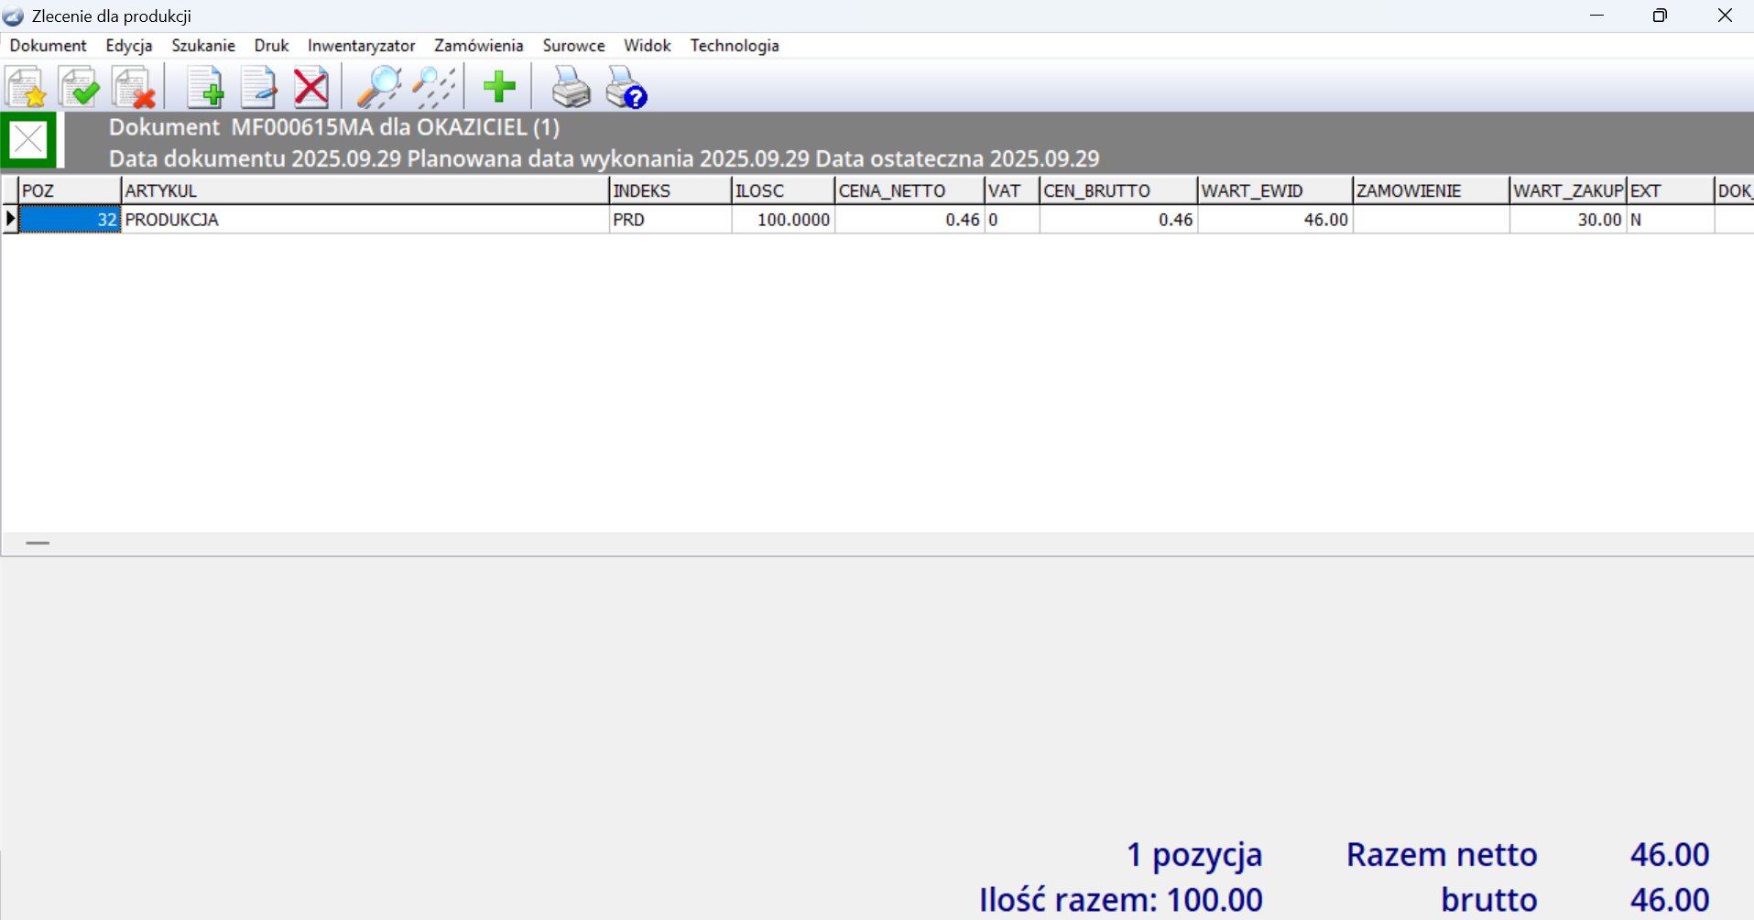Screen dimensions: 1754x920
Task: Click the CENA_NETTO column header
Action: click(x=909, y=190)
